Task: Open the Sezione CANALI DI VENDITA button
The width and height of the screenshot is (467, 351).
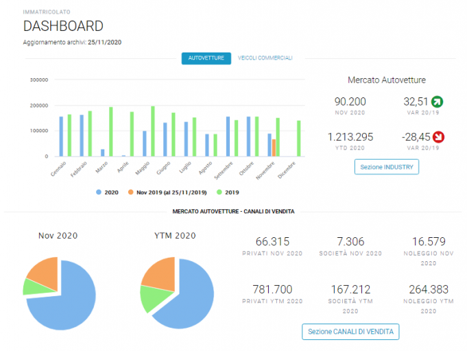Action: click(x=350, y=332)
